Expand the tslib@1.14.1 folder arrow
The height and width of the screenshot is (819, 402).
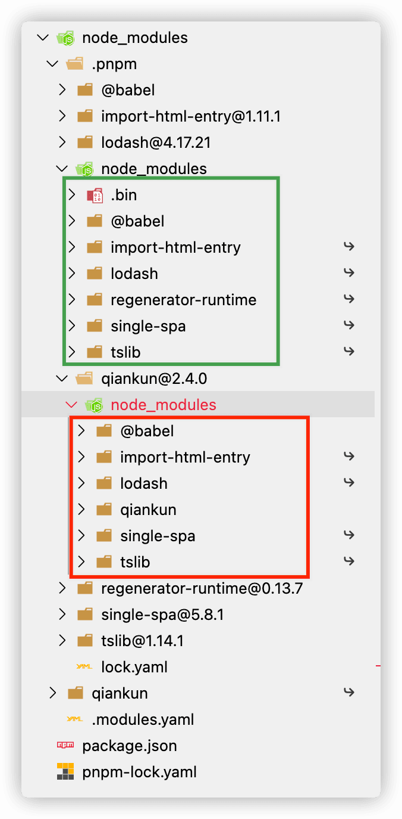coord(62,641)
